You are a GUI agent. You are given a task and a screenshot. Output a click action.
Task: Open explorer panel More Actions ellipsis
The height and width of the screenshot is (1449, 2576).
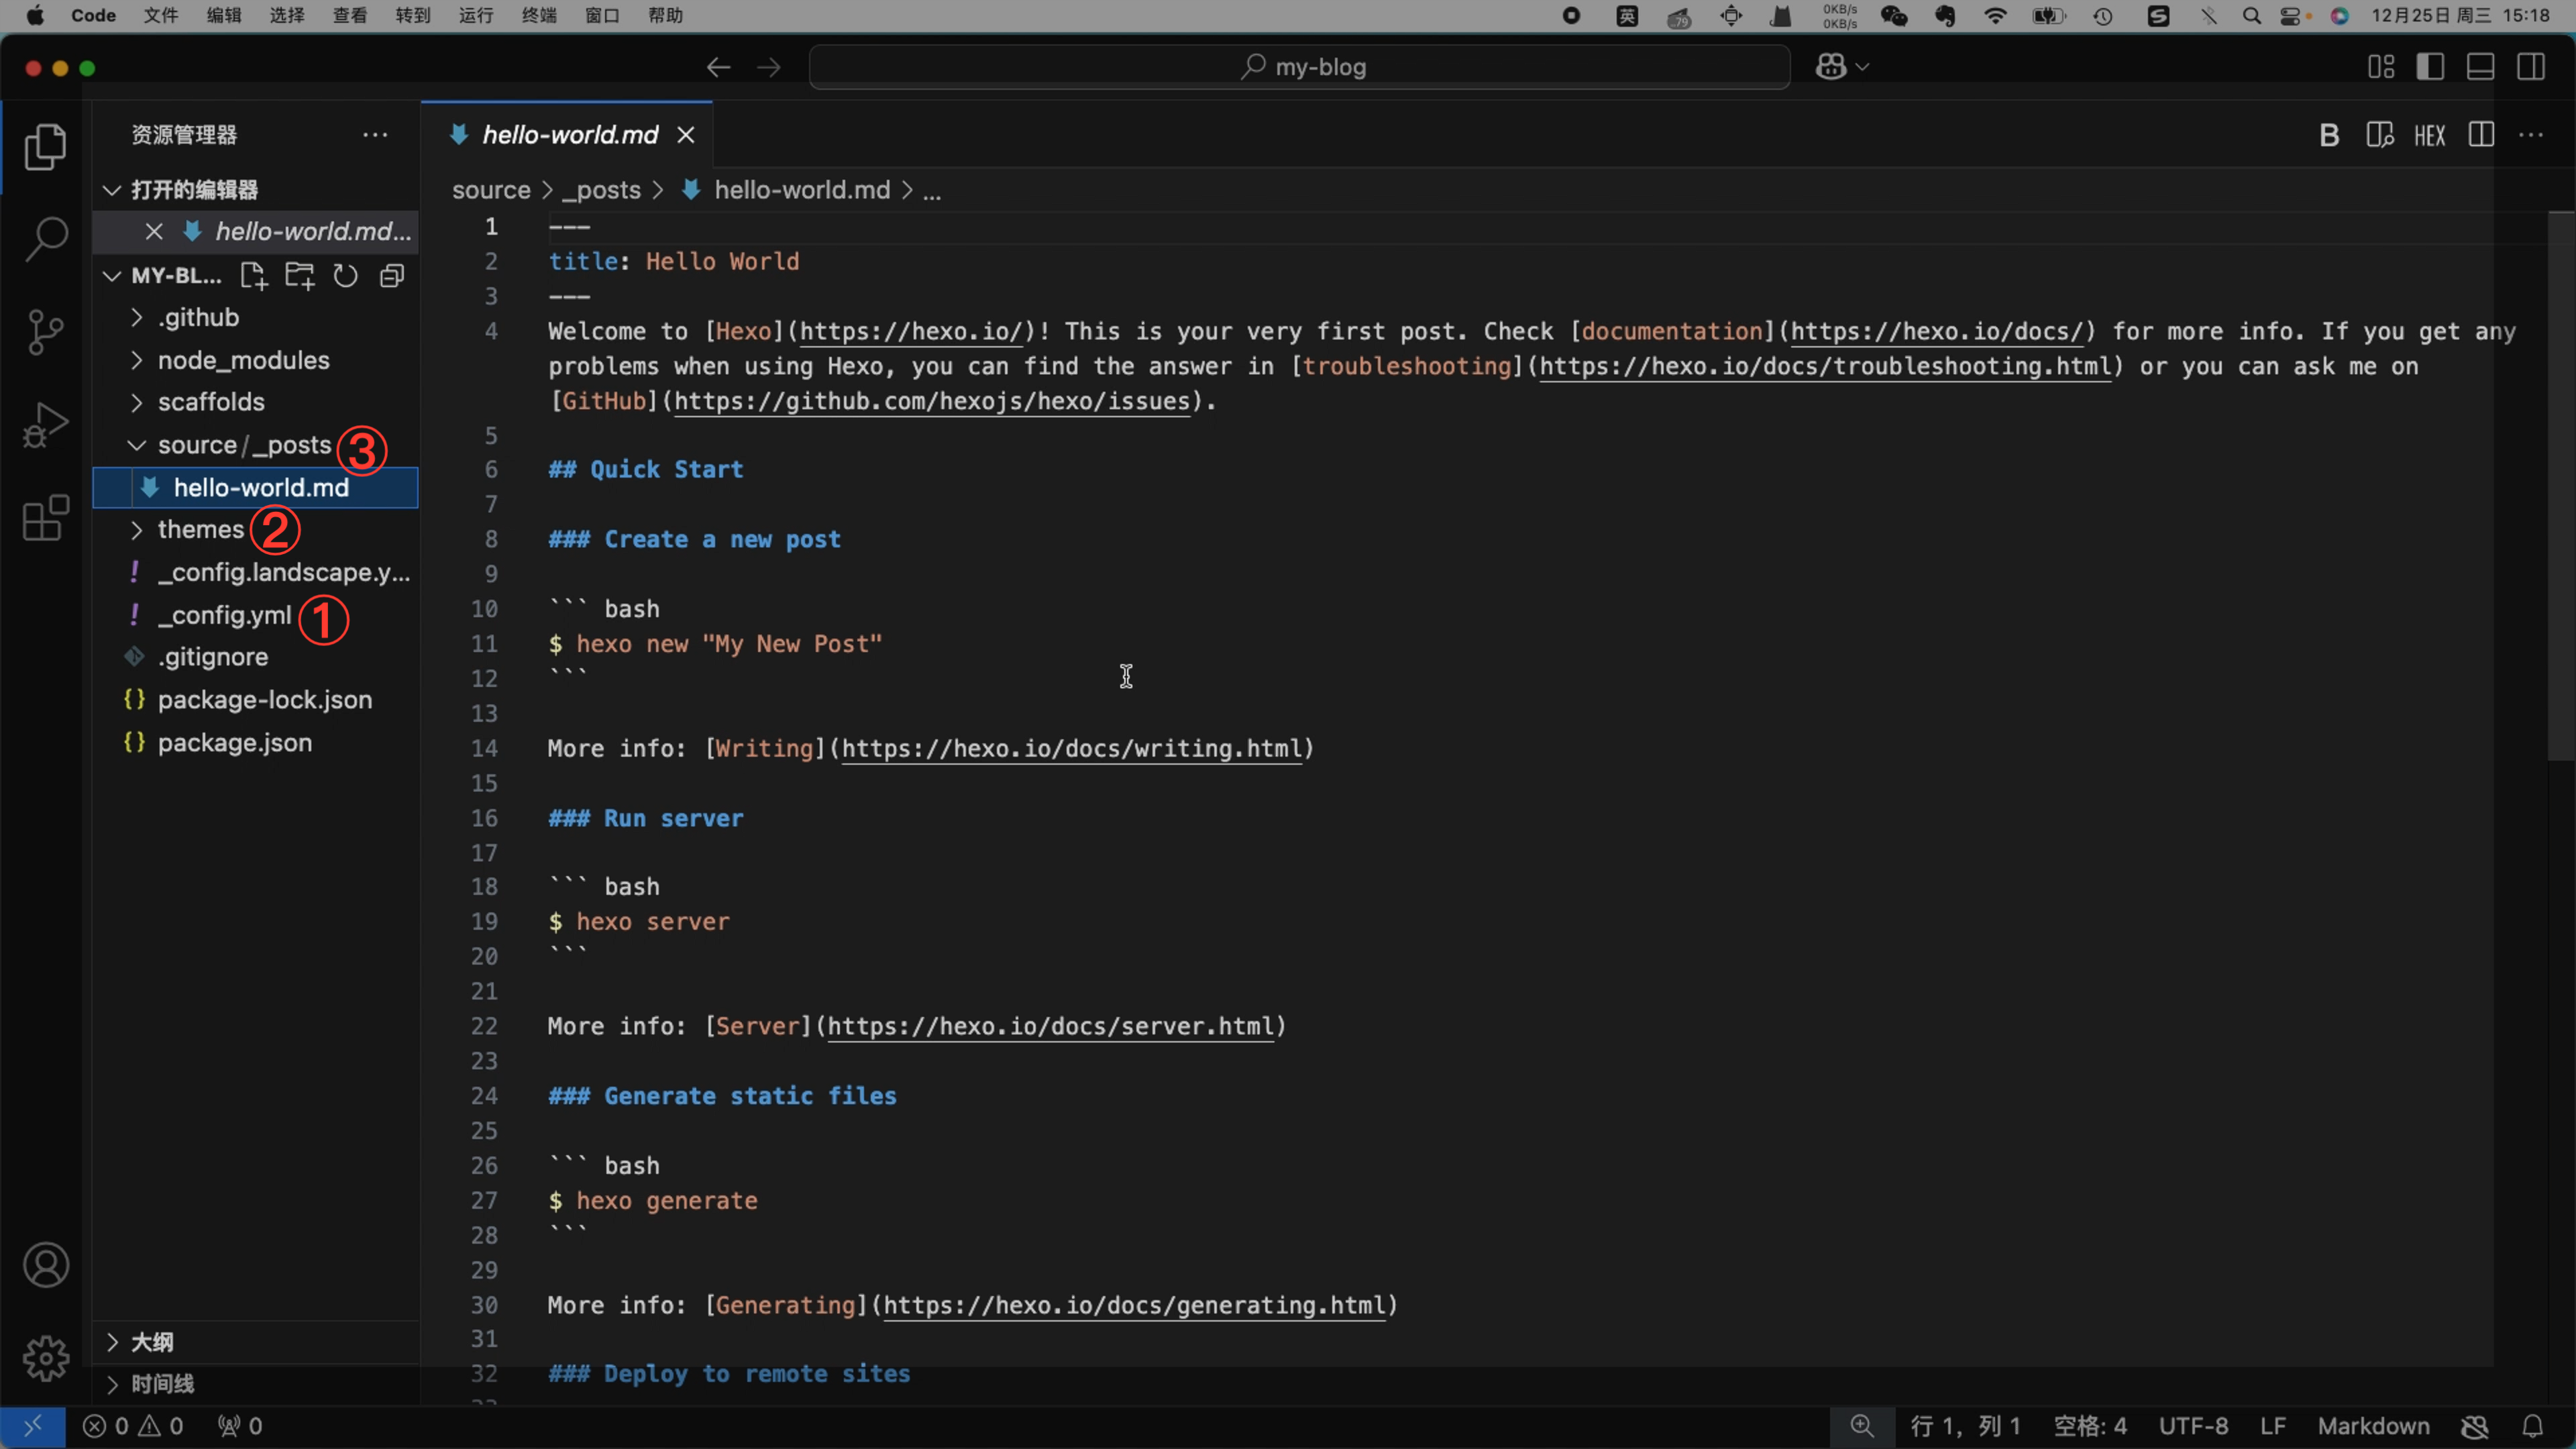click(375, 135)
